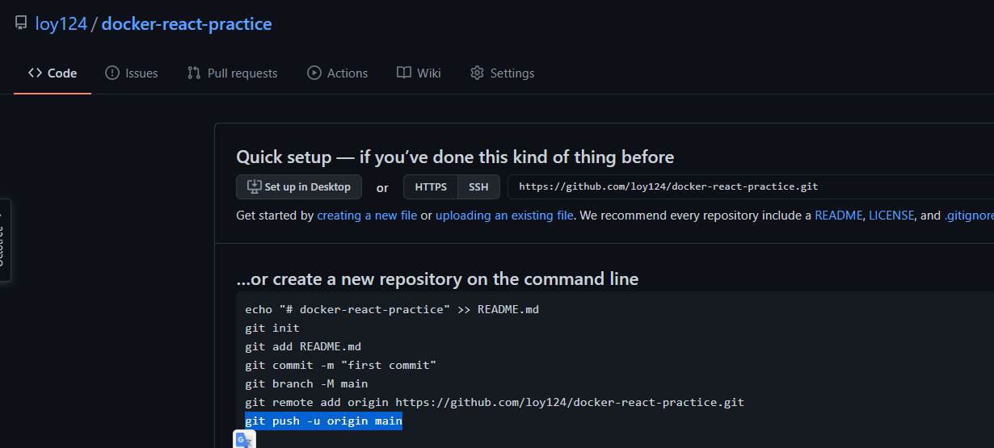
Task: Click the '…or create a new repository on the command line' heading
Action: [437, 279]
